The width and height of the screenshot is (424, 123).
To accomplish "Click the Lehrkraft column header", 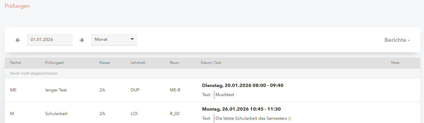I will [138, 63].
